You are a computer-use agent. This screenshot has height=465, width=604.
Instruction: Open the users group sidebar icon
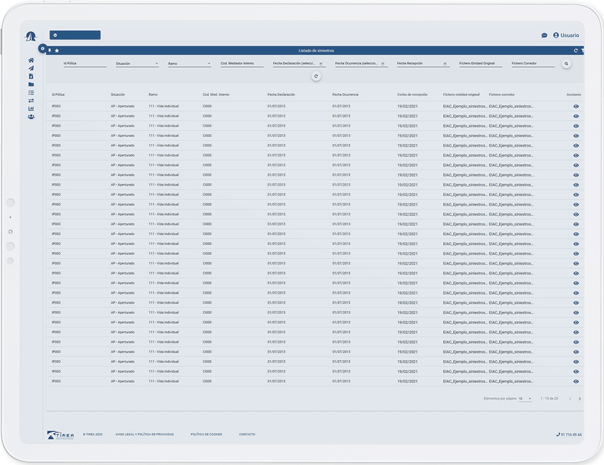click(31, 117)
